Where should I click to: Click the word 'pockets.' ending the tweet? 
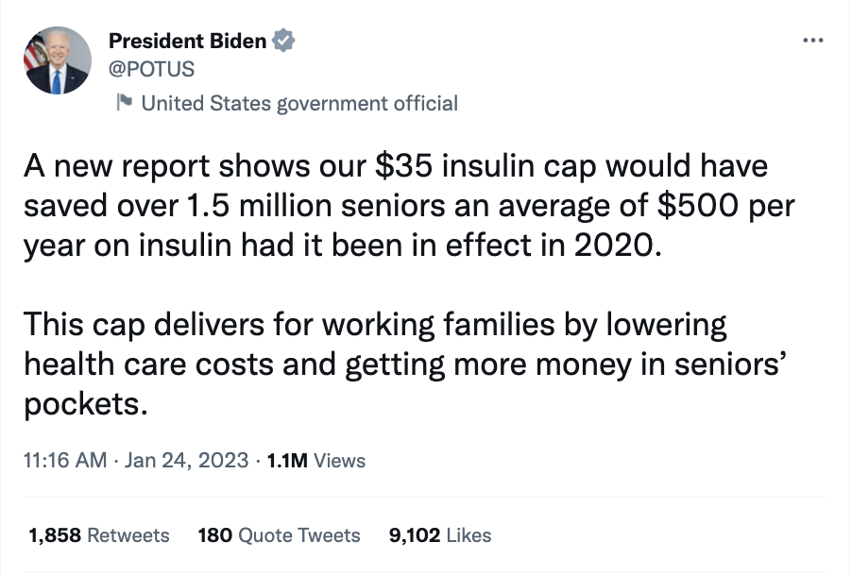pos(86,404)
